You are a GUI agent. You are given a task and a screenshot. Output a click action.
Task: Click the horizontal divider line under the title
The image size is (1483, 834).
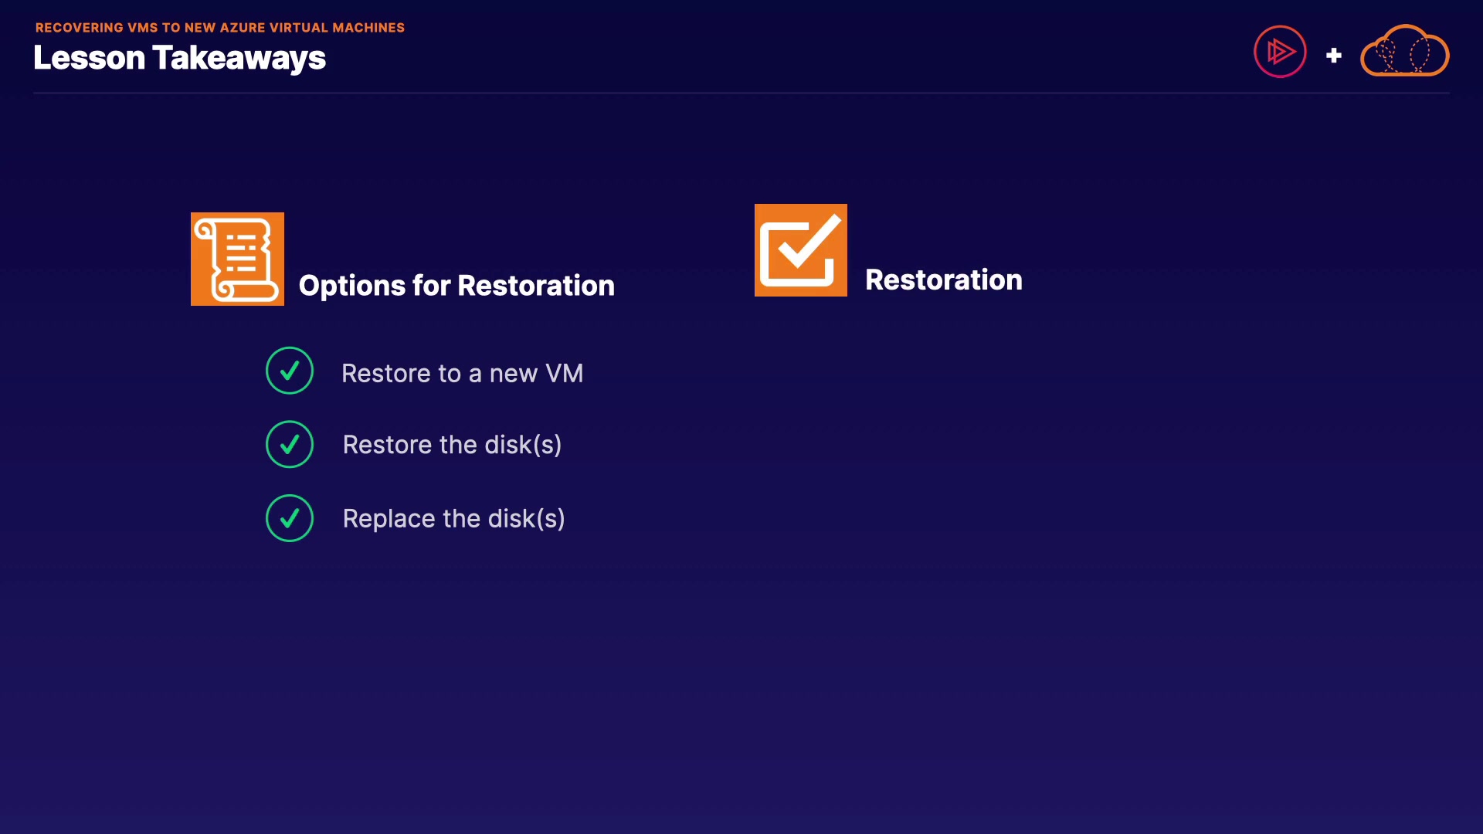point(741,93)
